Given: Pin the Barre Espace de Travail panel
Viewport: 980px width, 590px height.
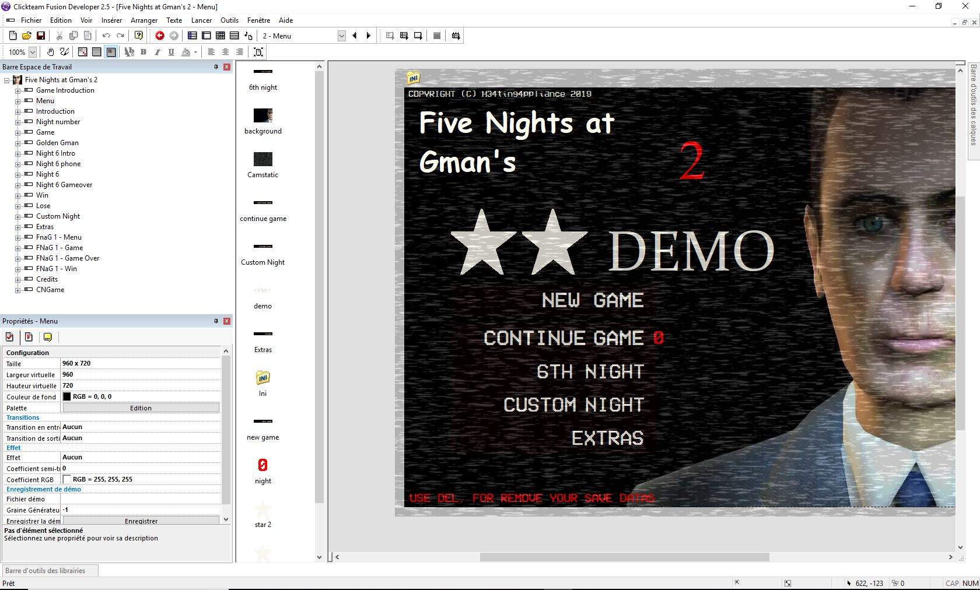Looking at the screenshot, I should point(216,67).
